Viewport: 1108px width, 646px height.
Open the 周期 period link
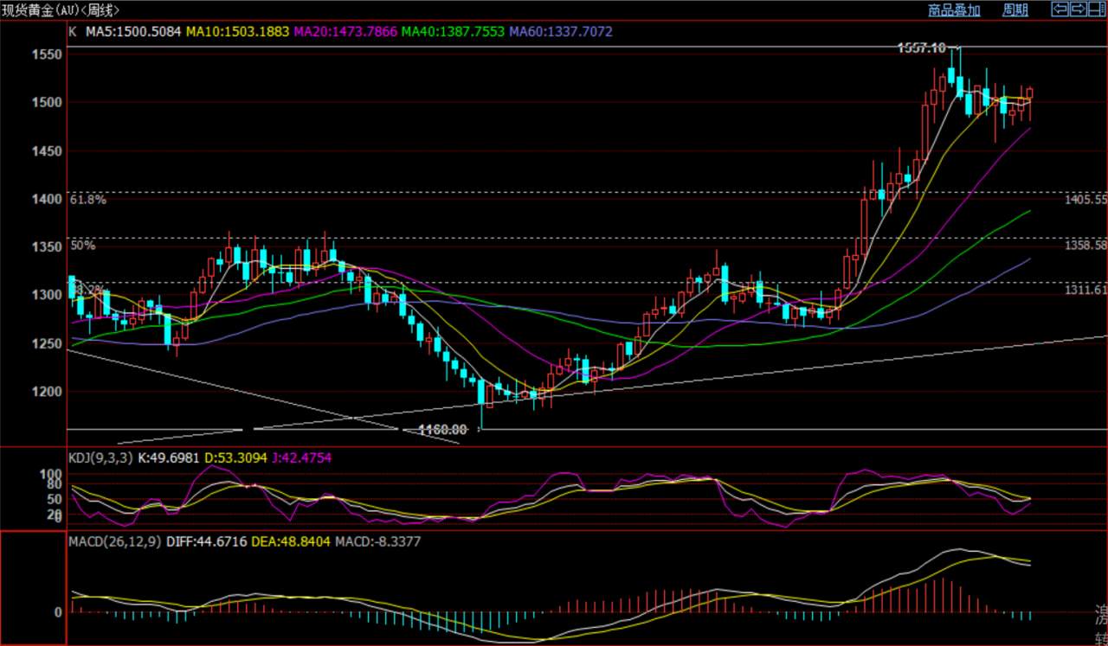click(x=1015, y=10)
